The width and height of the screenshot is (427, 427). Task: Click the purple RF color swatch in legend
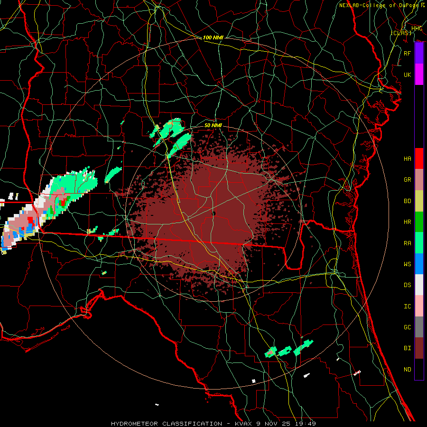click(419, 53)
